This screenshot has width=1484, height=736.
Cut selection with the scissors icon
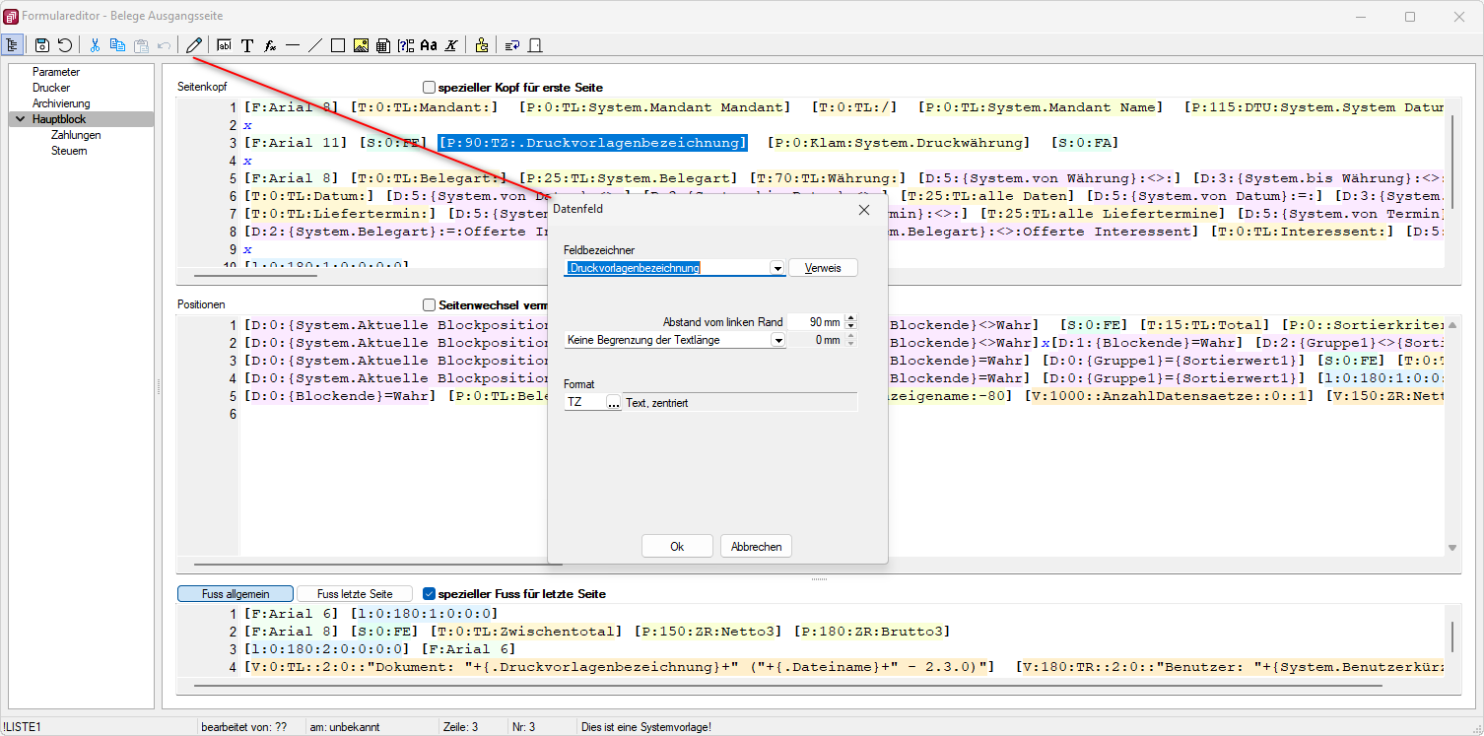pos(96,44)
